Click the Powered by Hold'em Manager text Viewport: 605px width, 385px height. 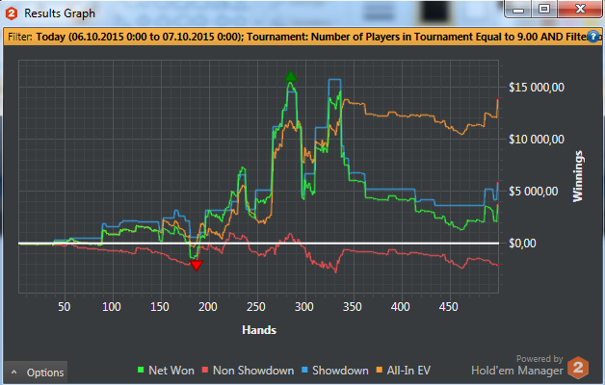[517, 366]
